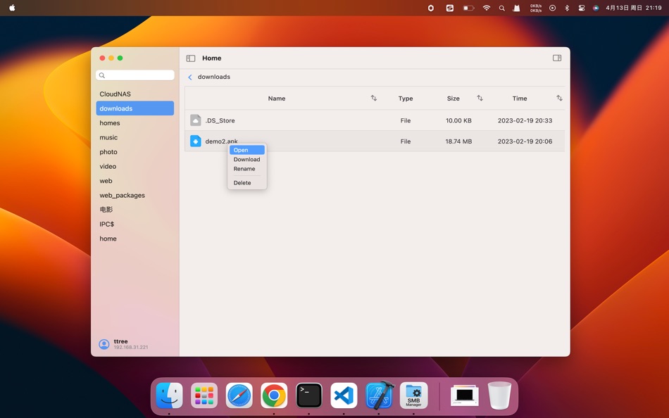Screen dimensions: 669x418
Task: Open SMB Manager from the Dock
Action: click(x=413, y=395)
